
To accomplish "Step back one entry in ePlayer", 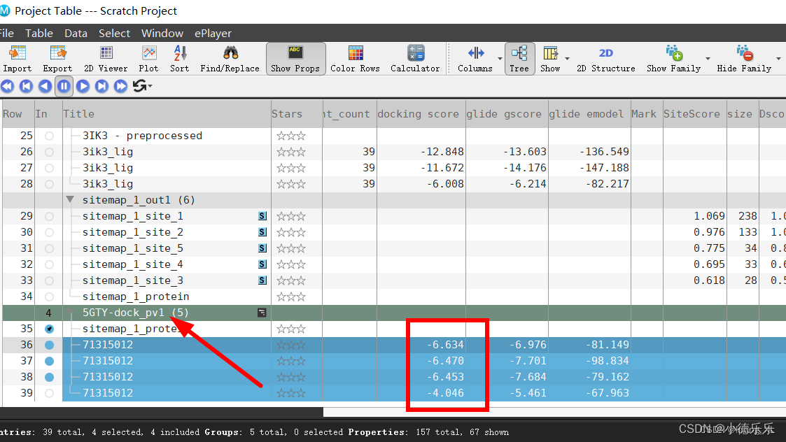I will (x=45, y=86).
